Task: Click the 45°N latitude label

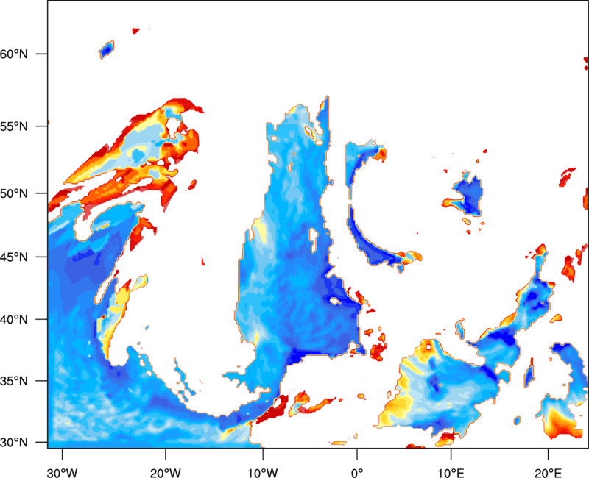Action: (14, 257)
